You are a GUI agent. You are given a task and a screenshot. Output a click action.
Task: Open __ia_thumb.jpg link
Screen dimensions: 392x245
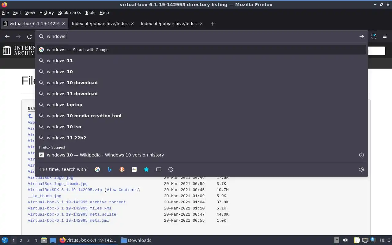click(x=44, y=196)
